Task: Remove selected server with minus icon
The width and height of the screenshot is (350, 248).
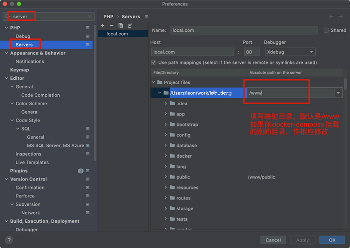Action: (111, 26)
